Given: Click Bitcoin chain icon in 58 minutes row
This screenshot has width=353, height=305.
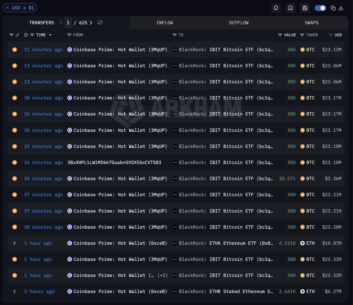Looking at the screenshot, I should (x=14, y=227).
